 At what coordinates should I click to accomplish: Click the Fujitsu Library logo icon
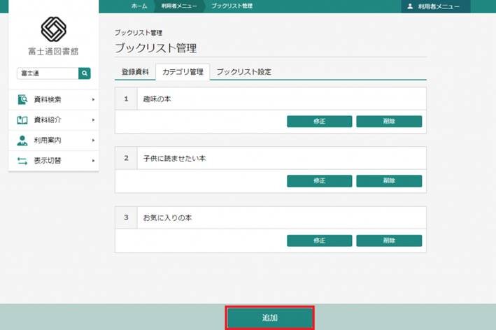[x=54, y=29]
